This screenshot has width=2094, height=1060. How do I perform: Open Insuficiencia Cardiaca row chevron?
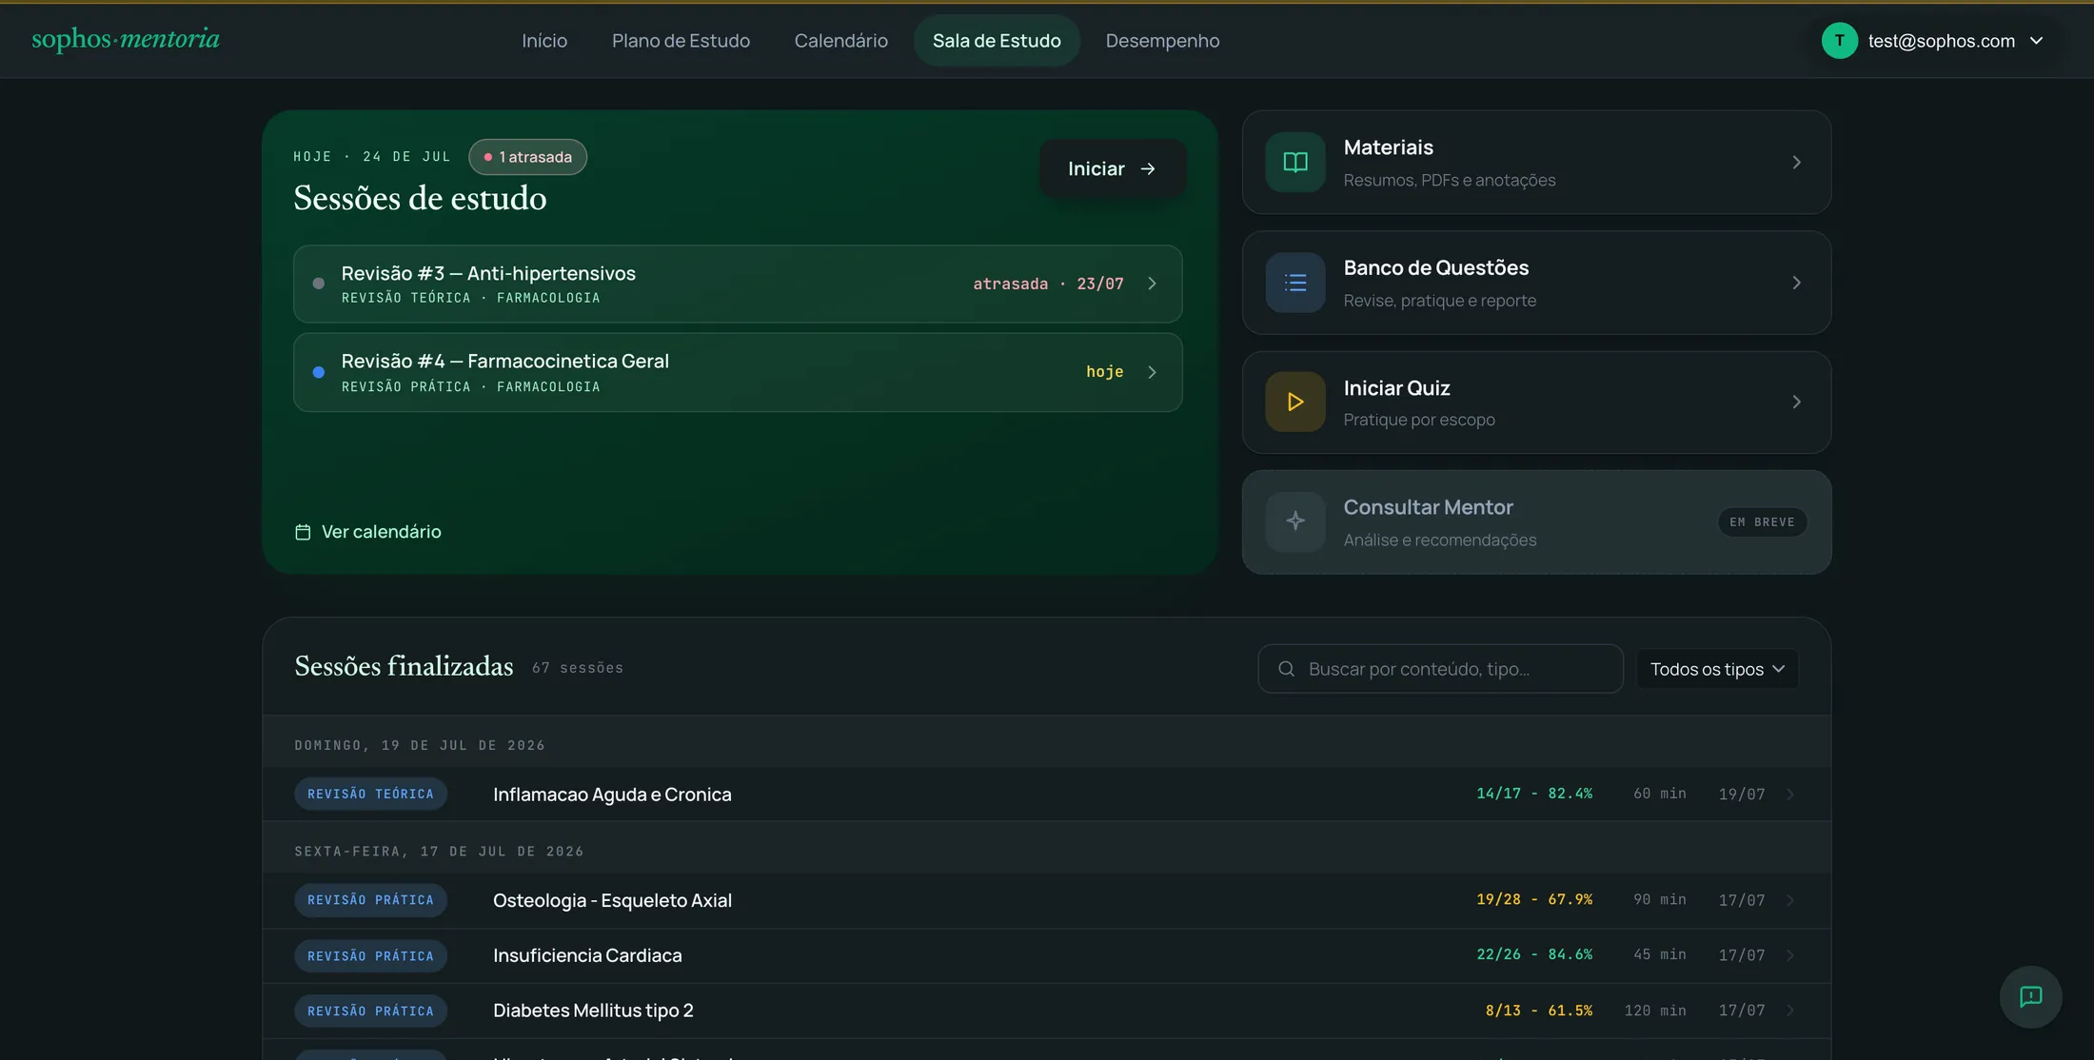pos(1789,955)
